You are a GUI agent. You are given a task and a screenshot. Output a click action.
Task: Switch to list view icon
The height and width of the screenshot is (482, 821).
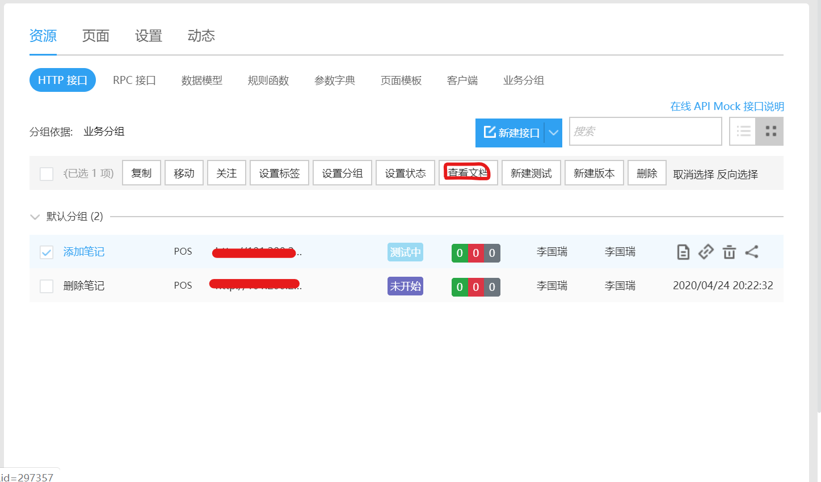tap(743, 132)
